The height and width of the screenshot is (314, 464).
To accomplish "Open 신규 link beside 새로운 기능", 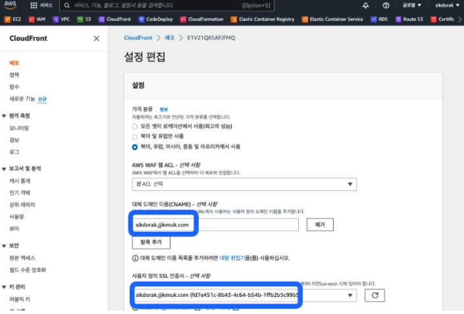I will (x=42, y=99).
